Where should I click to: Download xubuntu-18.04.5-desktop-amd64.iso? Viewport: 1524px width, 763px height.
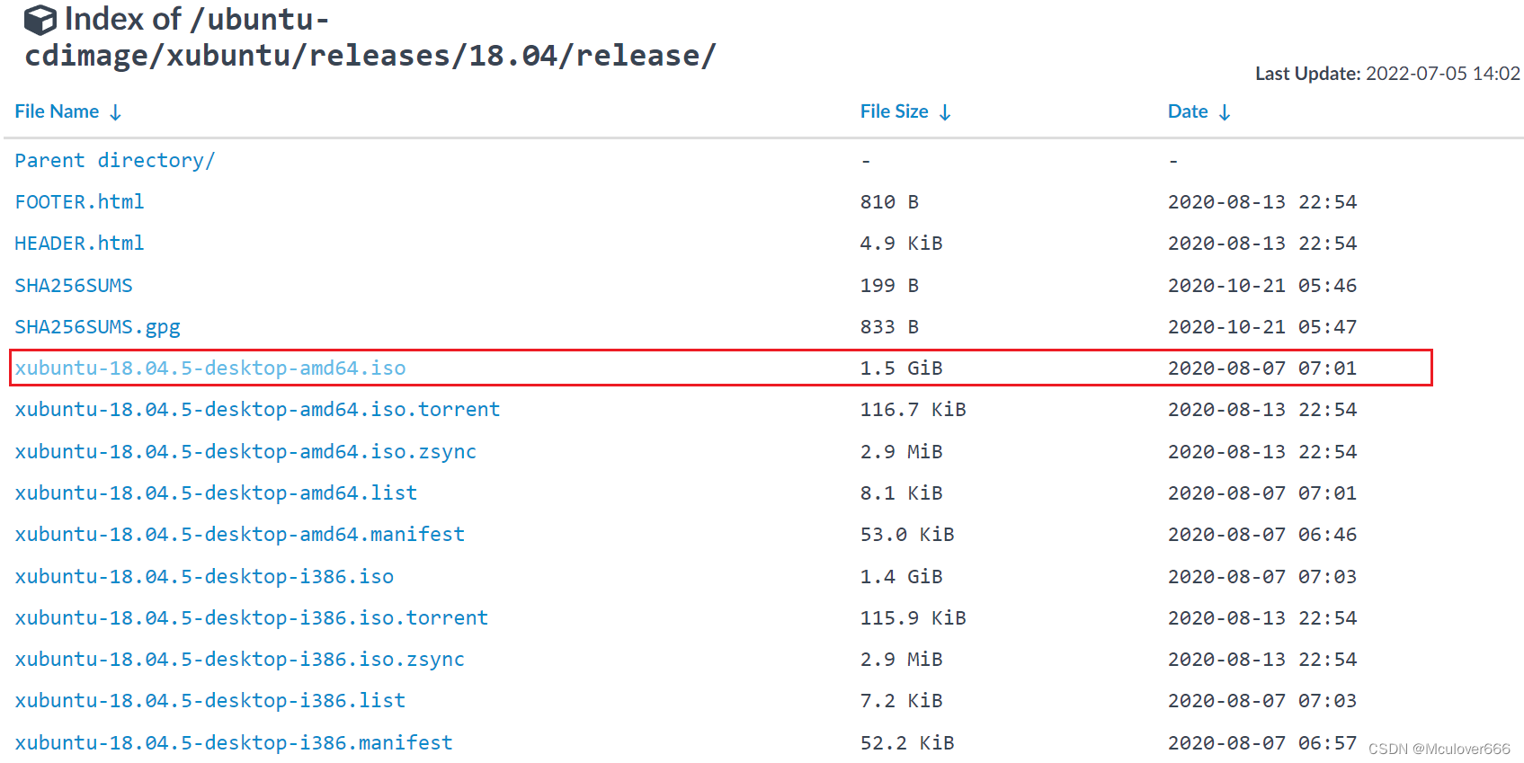click(210, 368)
